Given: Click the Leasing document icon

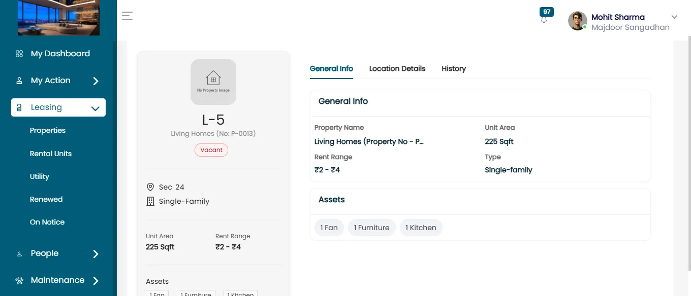Looking at the screenshot, I should tap(19, 107).
